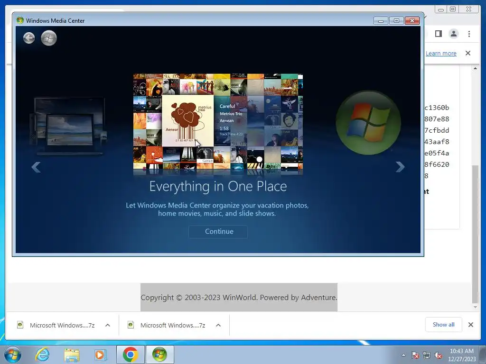Image resolution: width=486 pixels, height=364 pixels.
Task: Maximize the Windows Media Center window
Action: tap(396, 20)
